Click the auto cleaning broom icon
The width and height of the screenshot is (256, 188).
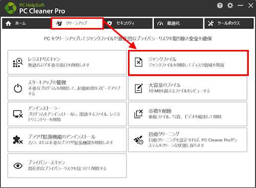click(138, 140)
